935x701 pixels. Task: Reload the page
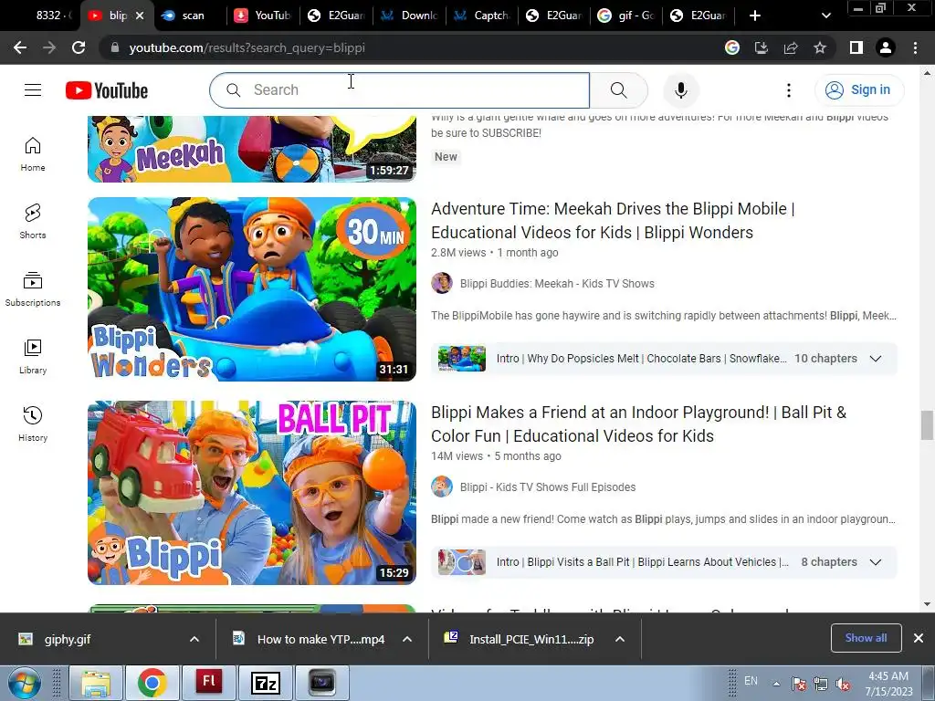[79, 47]
